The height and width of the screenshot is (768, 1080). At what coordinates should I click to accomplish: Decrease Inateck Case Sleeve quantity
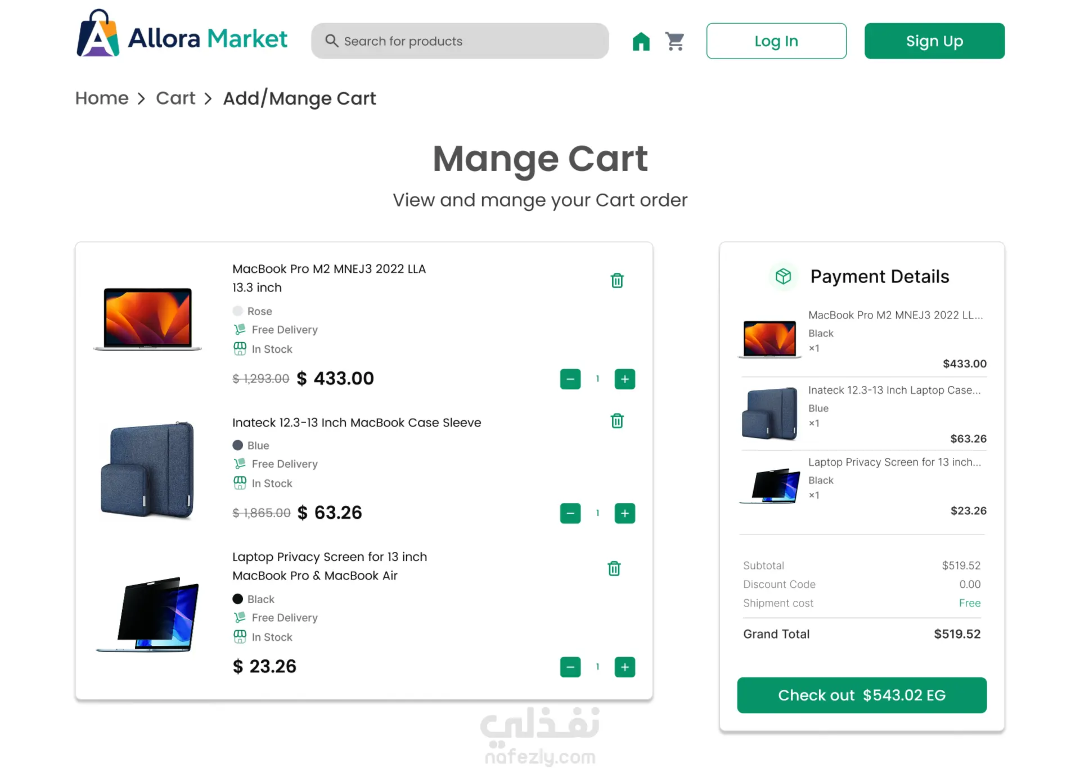point(570,513)
